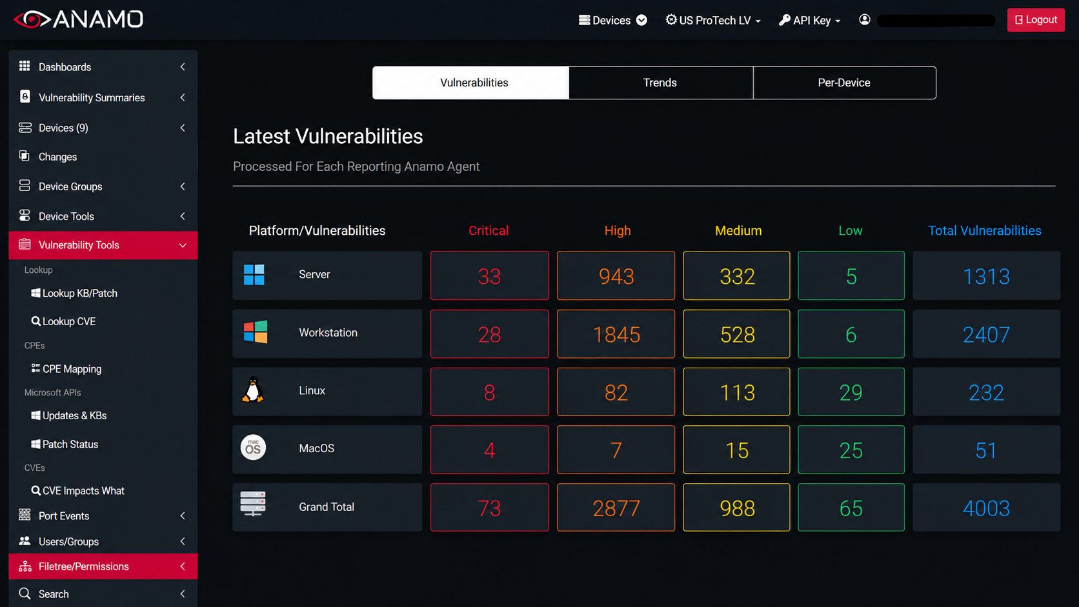
Task: Toggle the Devices checkmark in top bar
Action: coord(641,20)
